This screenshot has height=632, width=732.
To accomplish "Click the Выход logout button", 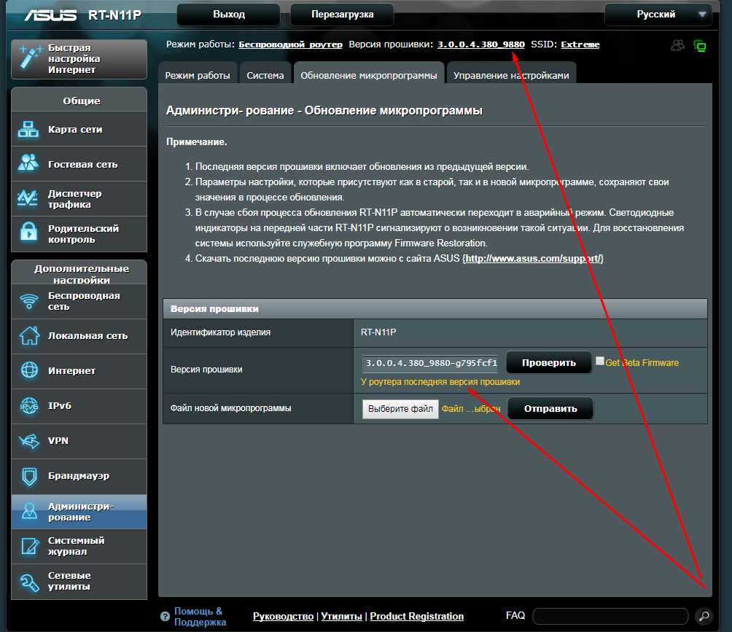I will (229, 15).
